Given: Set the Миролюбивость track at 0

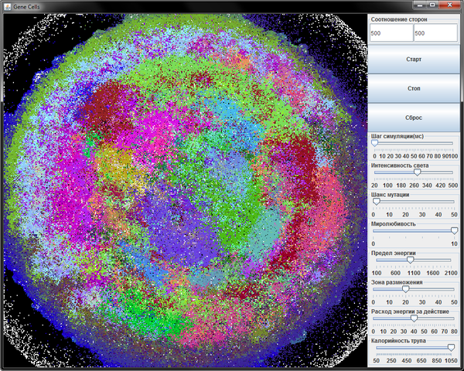Looking at the screenshot, I should [x=375, y=230].
